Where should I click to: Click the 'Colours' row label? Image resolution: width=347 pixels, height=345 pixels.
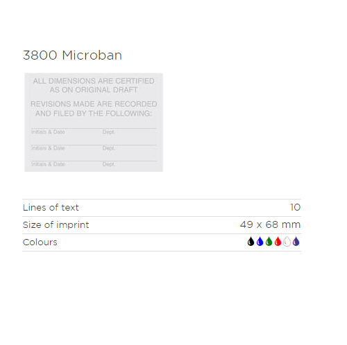[x=40, y=242]
